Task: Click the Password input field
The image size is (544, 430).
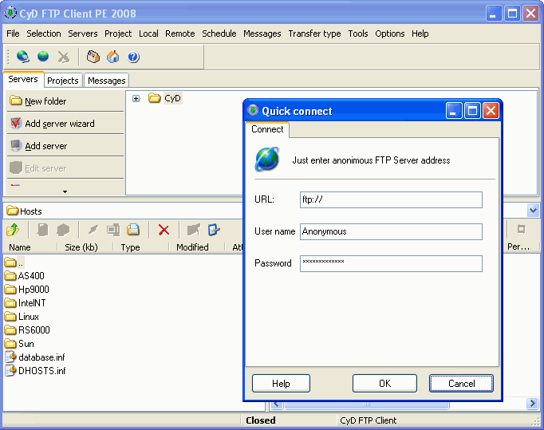Action: (391, 263)
